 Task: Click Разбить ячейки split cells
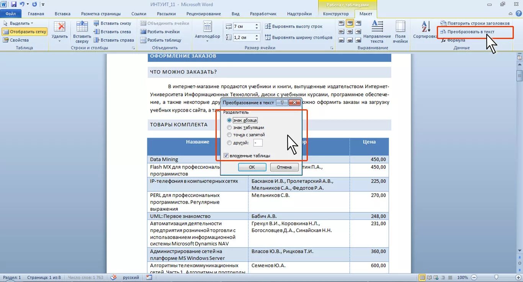pyautogui.click(x=160, y=32)
